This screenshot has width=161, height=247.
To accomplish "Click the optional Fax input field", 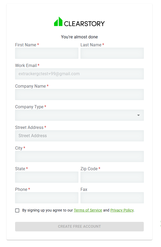I will [x=112, y=198].
